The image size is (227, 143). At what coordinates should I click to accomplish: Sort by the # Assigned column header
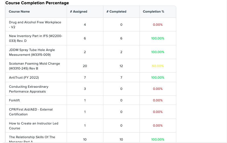(79, 12)
